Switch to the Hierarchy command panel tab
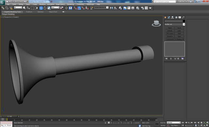 click(x=172, y=17)
